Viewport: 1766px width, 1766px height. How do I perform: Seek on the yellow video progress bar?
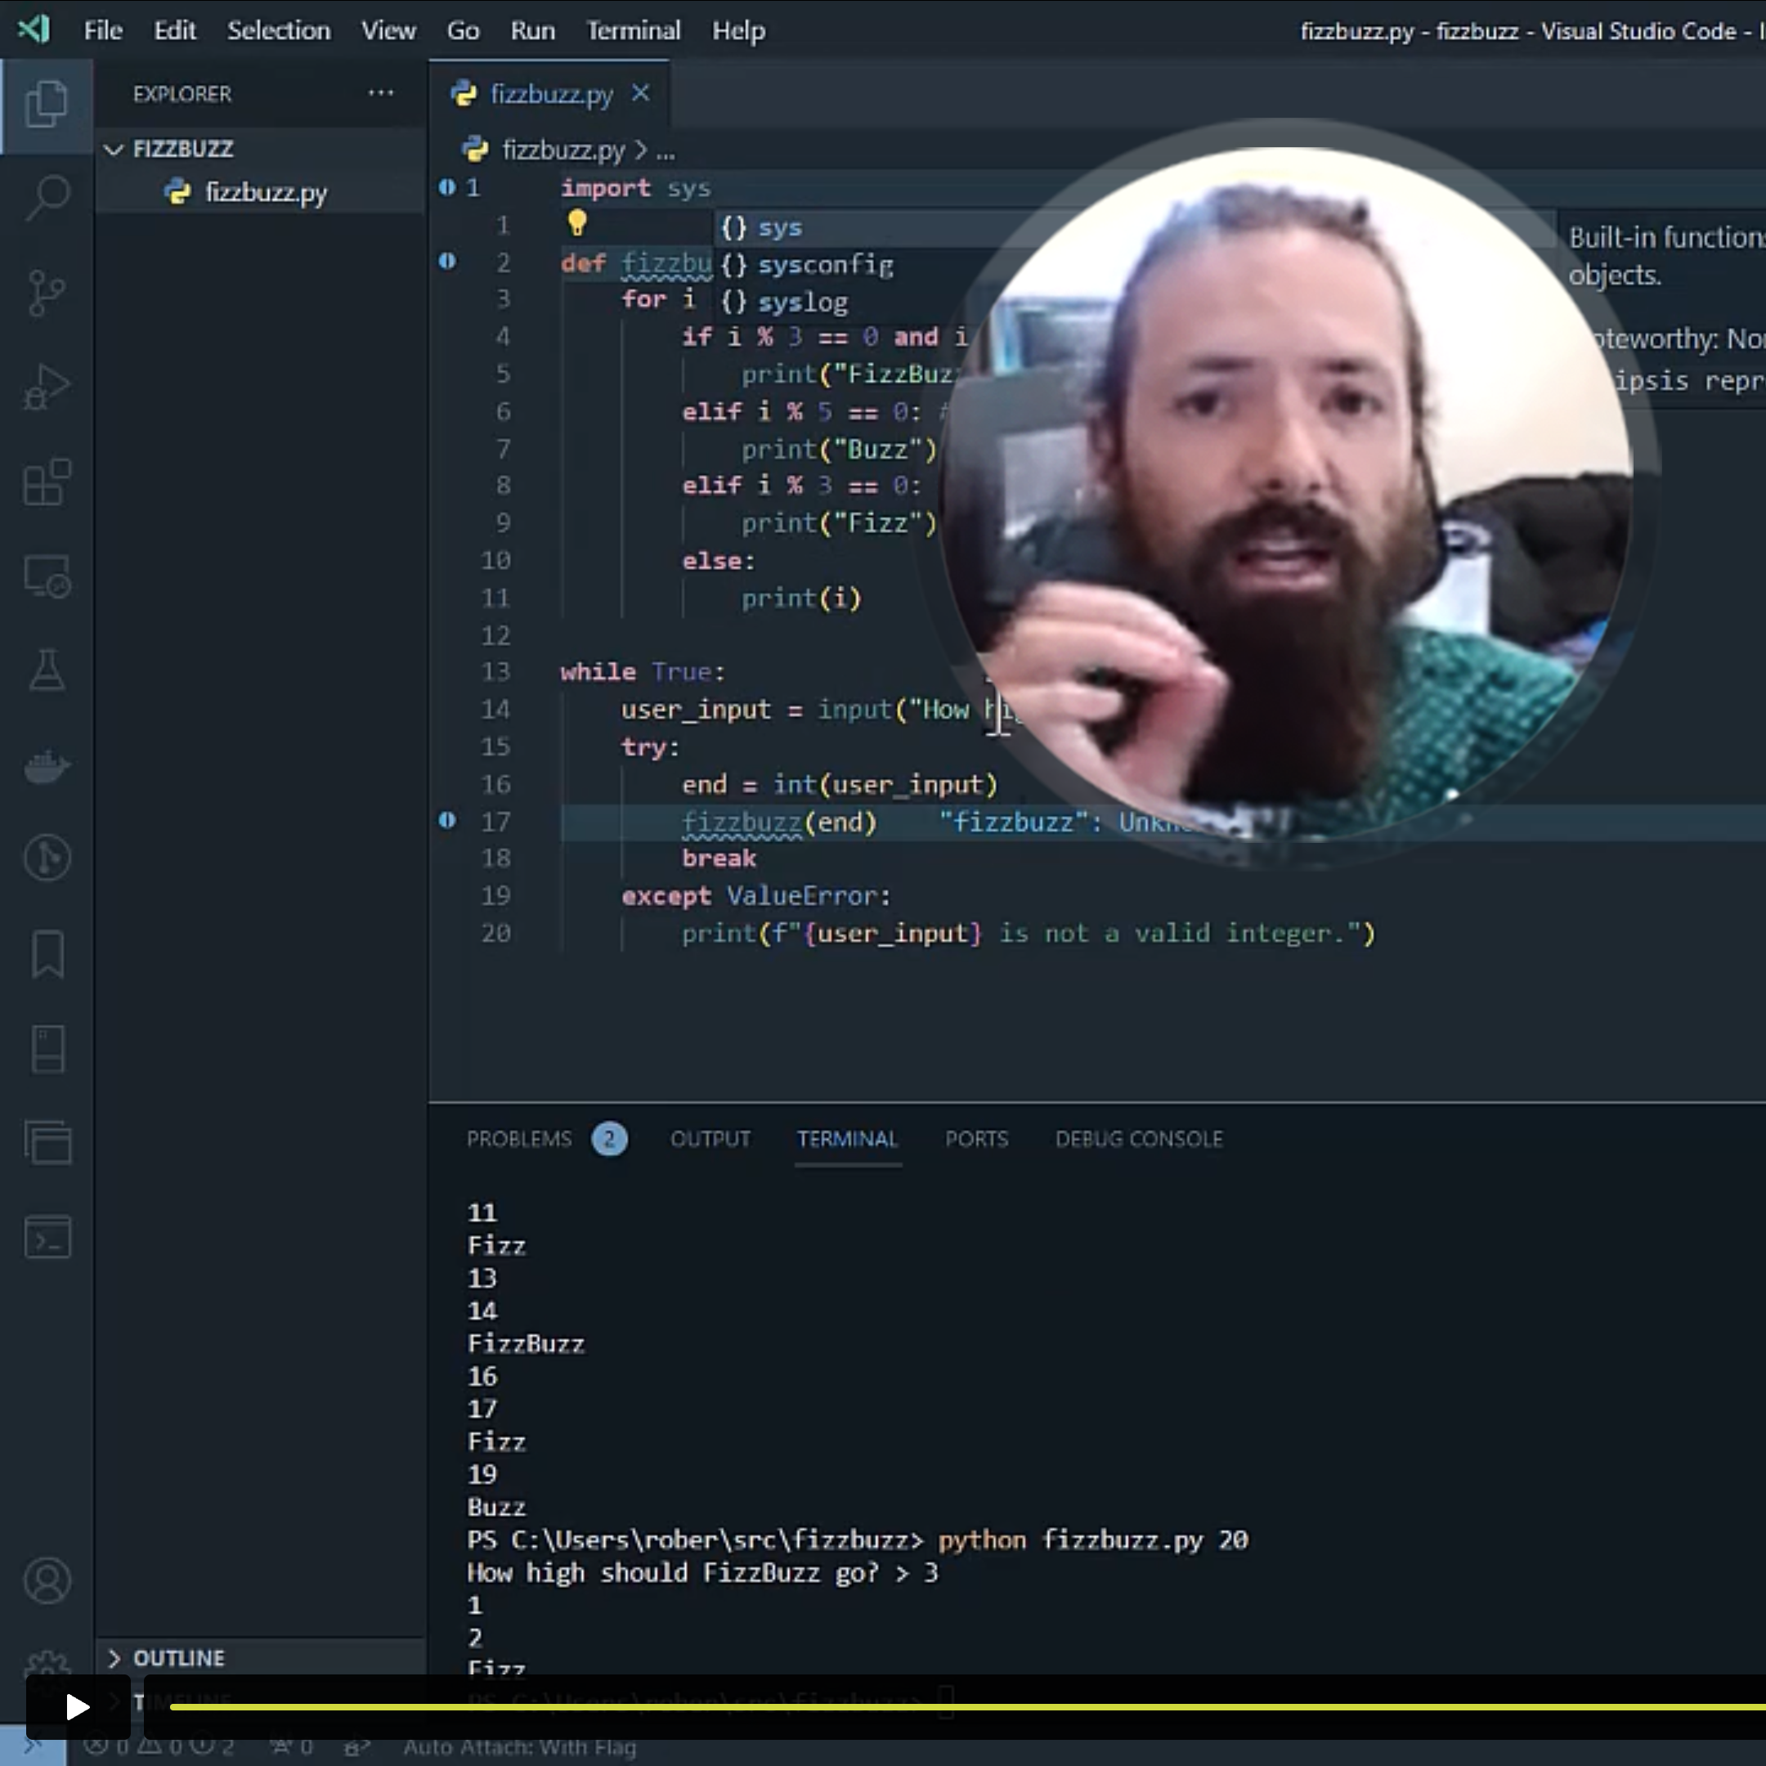tap(967, 1706)
